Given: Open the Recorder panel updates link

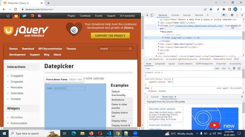Looking at the screenshot, I should [x=162, y=109].
